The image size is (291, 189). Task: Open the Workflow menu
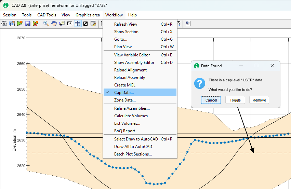click(x=114, y=15)
